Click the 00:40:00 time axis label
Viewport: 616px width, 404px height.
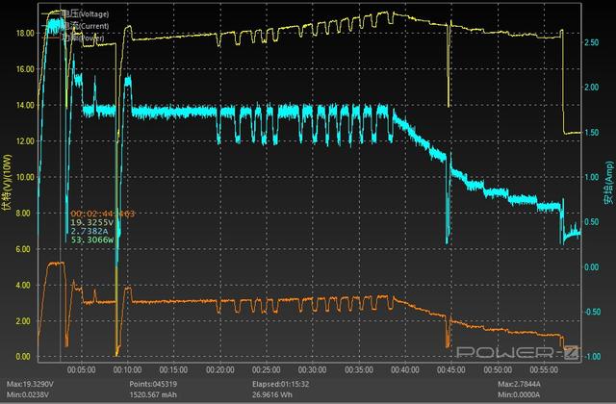405,369
